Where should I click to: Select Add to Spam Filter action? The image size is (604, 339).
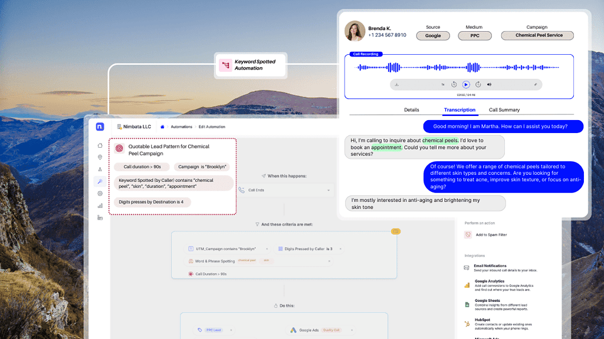[492, 235]
